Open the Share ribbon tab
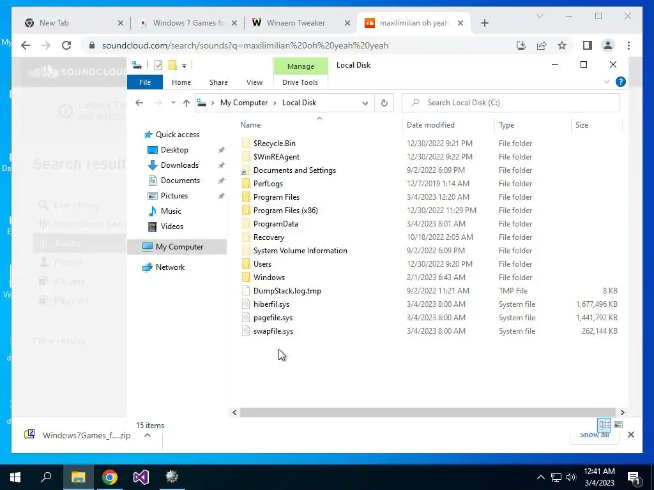The height and width of the screenshot is (490, 654). (x=218, y=82)
